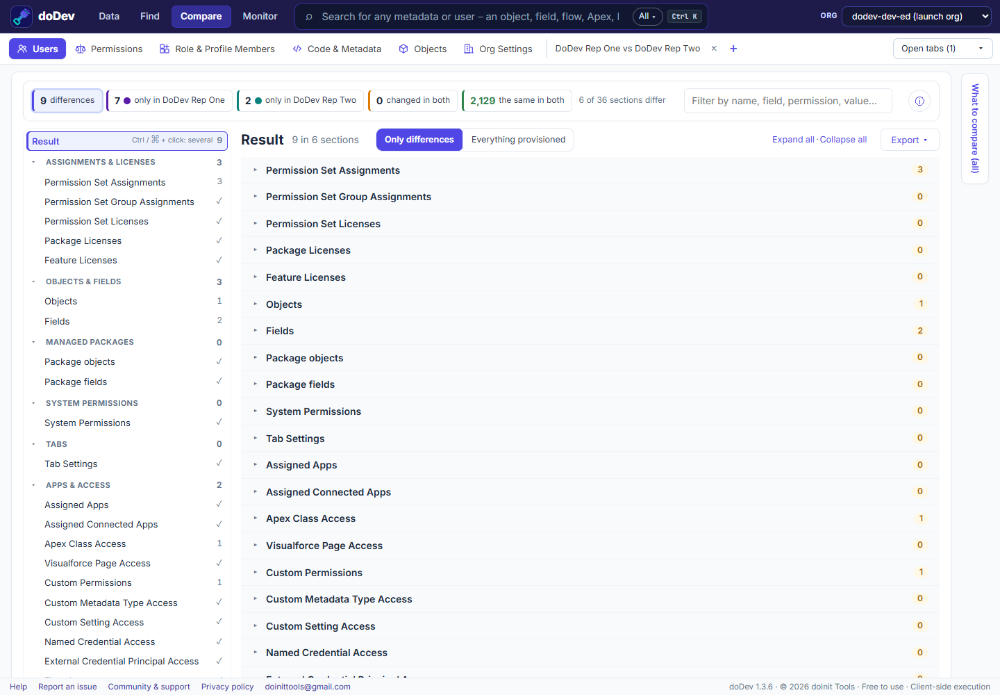1000x695 pixels.
Task: Click Collapse all link
Action: [x=843, y=140]
